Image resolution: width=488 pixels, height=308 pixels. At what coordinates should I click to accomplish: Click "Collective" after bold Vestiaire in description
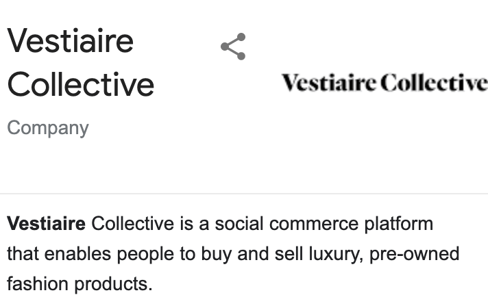132,223
